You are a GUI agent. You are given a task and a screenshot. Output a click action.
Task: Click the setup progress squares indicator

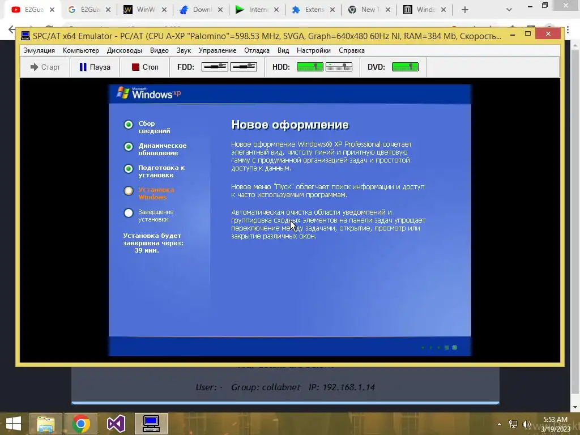pos(439,347)
